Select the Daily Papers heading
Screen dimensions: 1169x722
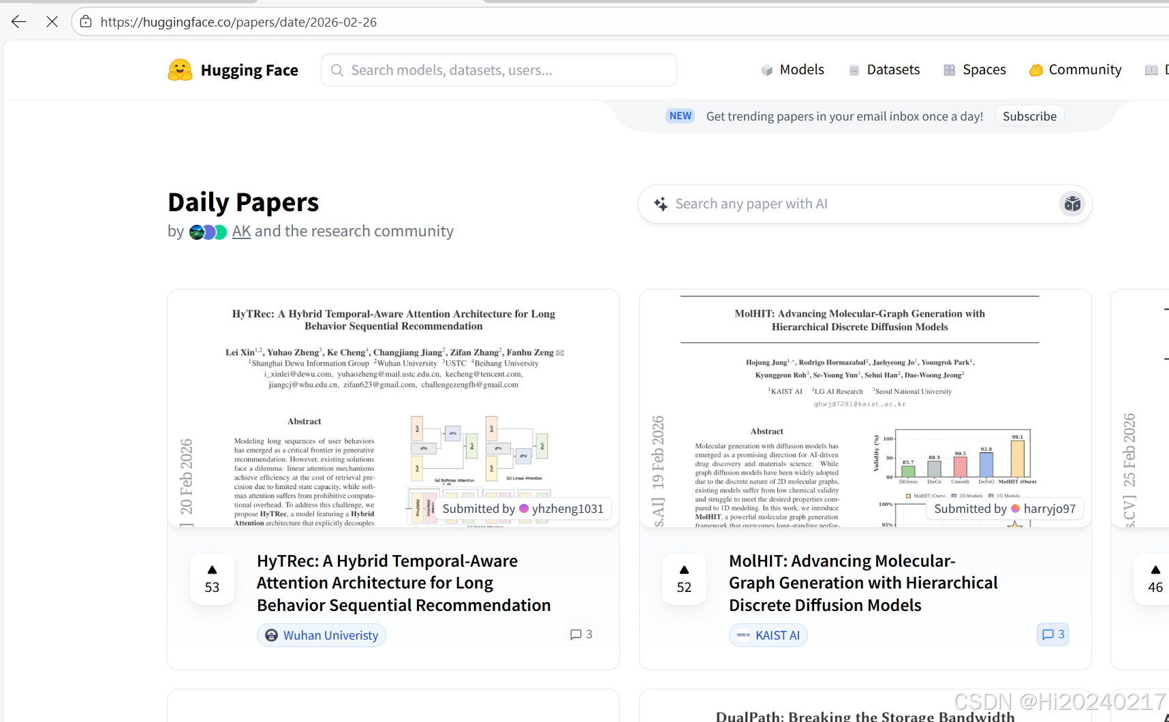click(243, 202)
